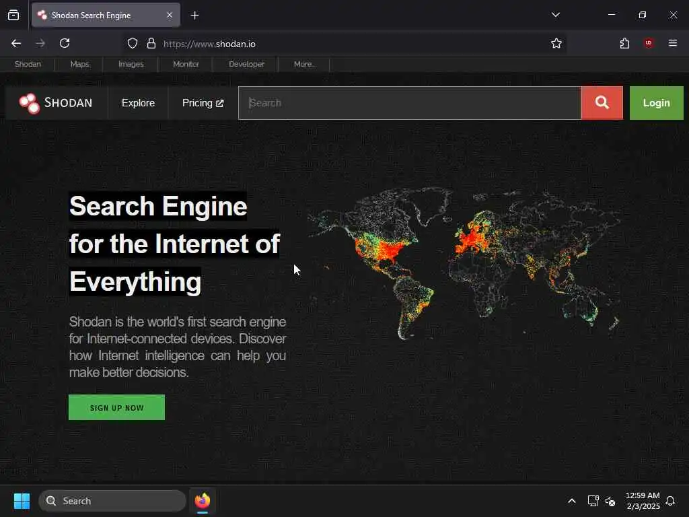
Task: Open the Pricing external link
Action: (203, 103)
